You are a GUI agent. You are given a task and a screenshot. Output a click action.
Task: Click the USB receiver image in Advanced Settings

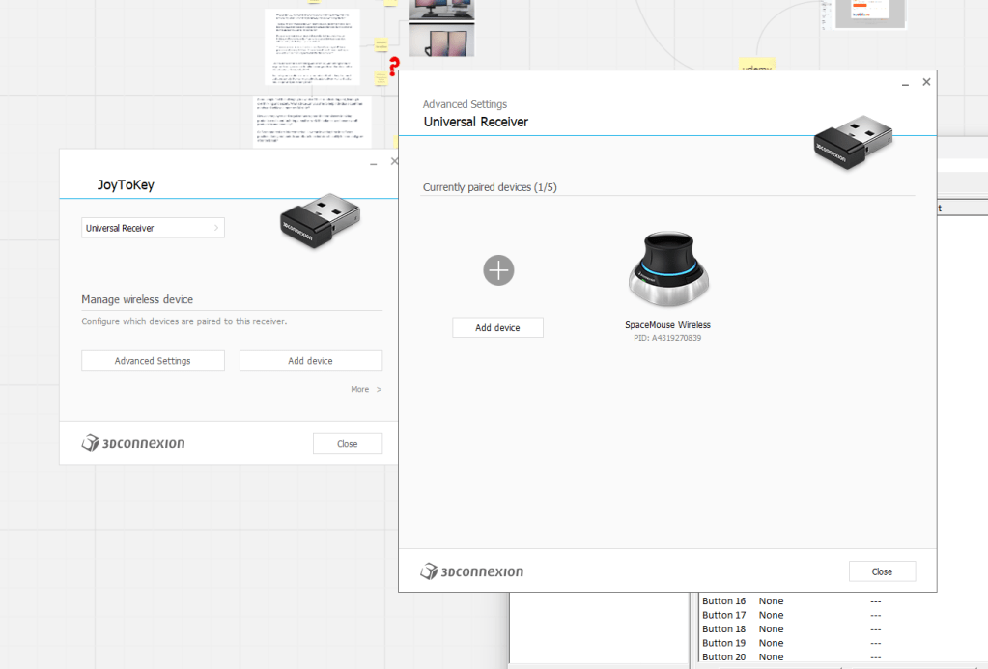coord(853,142)
